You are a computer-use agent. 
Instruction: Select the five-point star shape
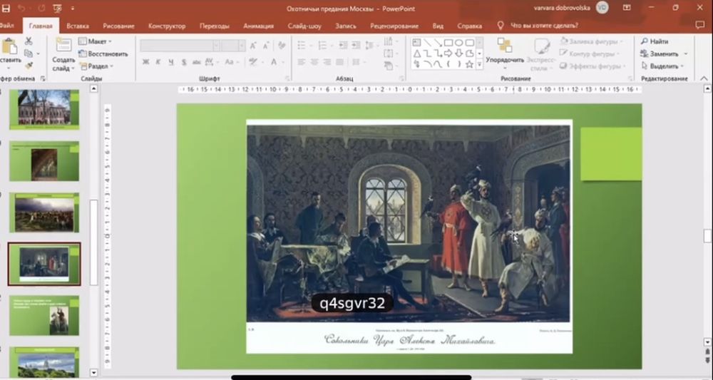[x=469, y=64]
